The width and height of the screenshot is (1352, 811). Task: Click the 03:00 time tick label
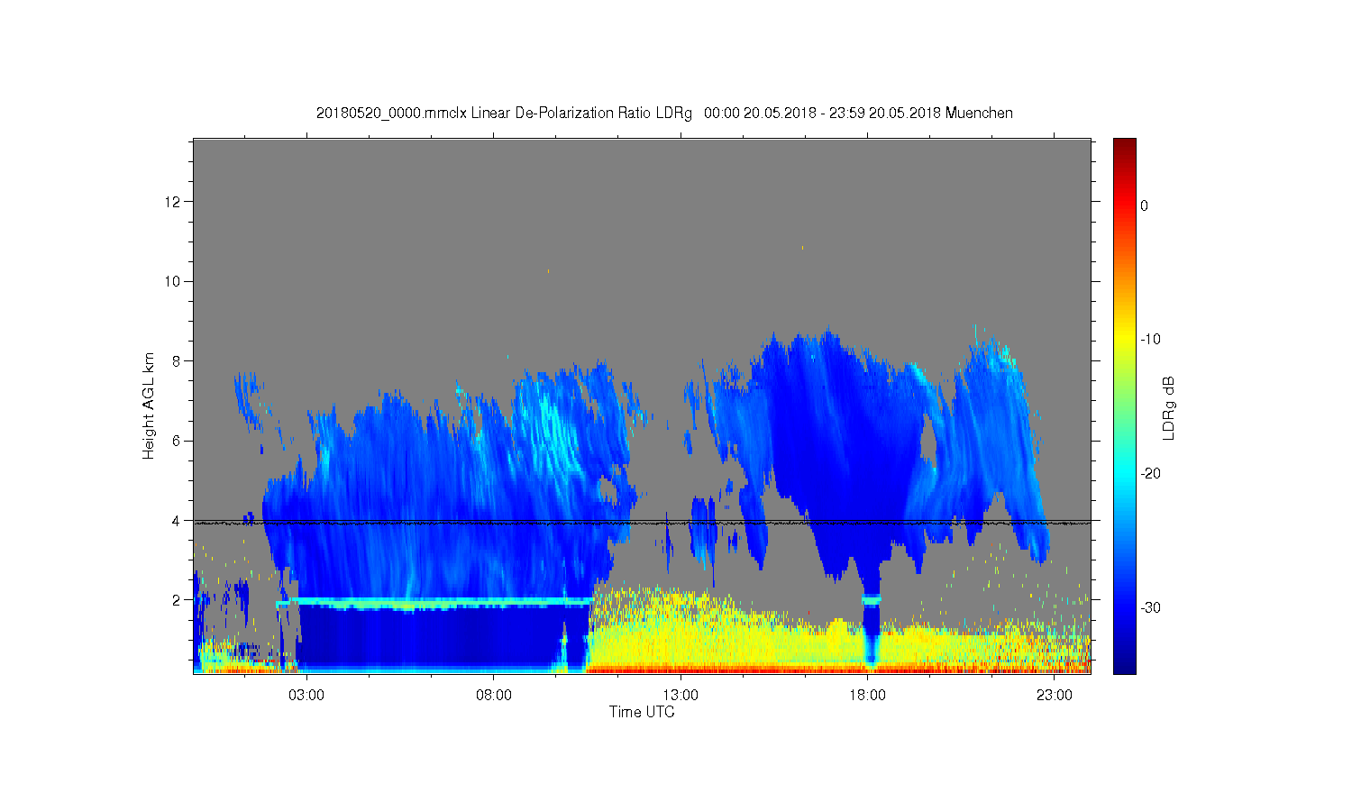(x=306, y=696)
